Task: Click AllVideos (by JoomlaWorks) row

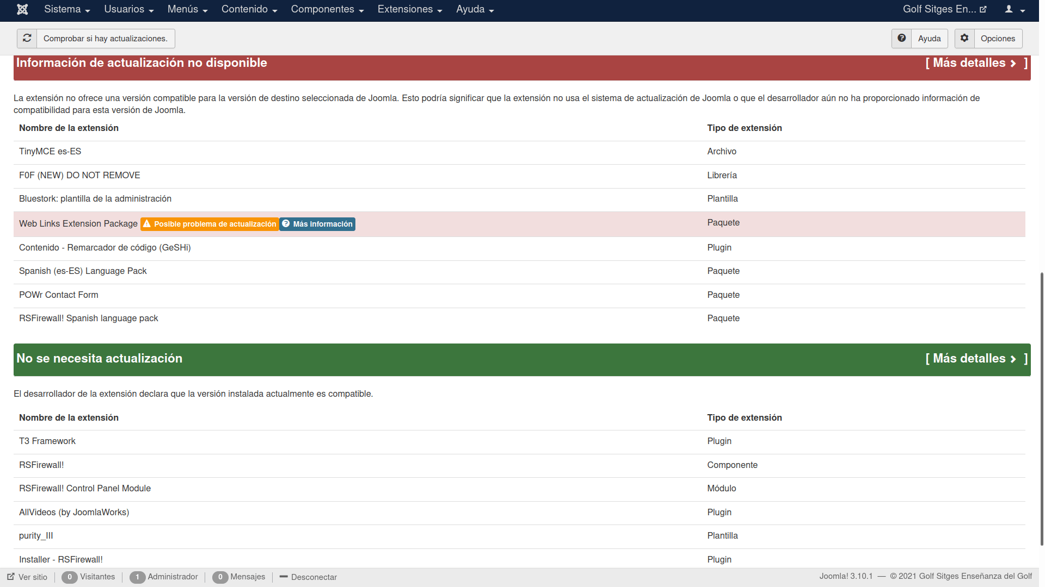Action: coord(519,513)
